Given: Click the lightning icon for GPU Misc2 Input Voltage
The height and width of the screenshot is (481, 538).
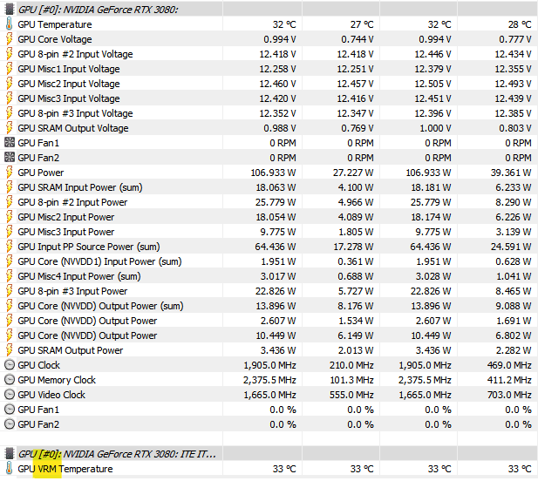Looking at the screenshot, I should [x=10, y=84].
